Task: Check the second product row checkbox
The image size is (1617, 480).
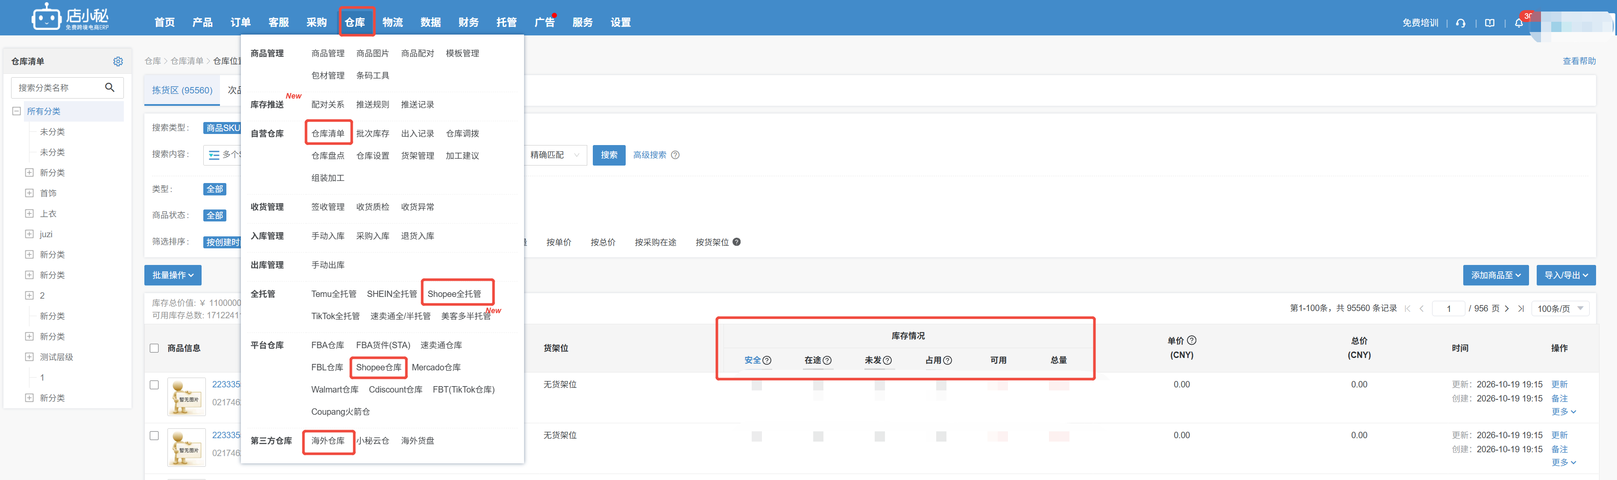Action: 155,436
